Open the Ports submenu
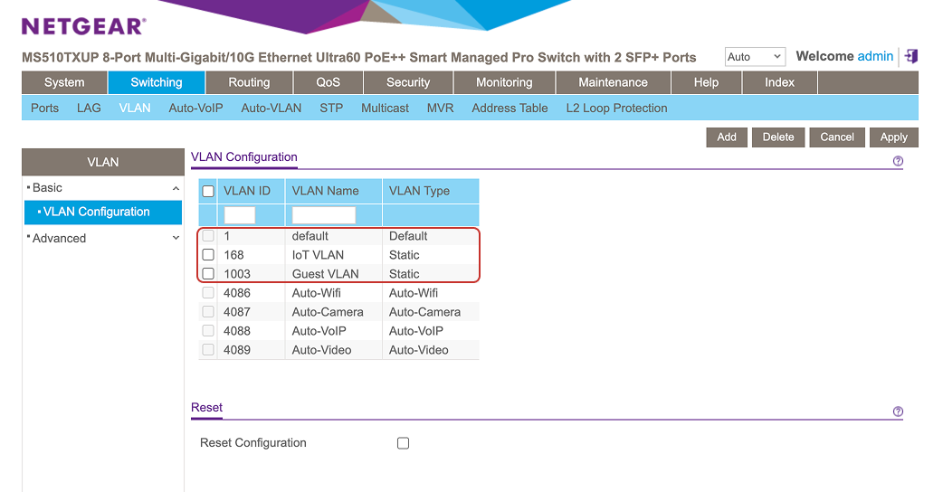 [44, 109]
